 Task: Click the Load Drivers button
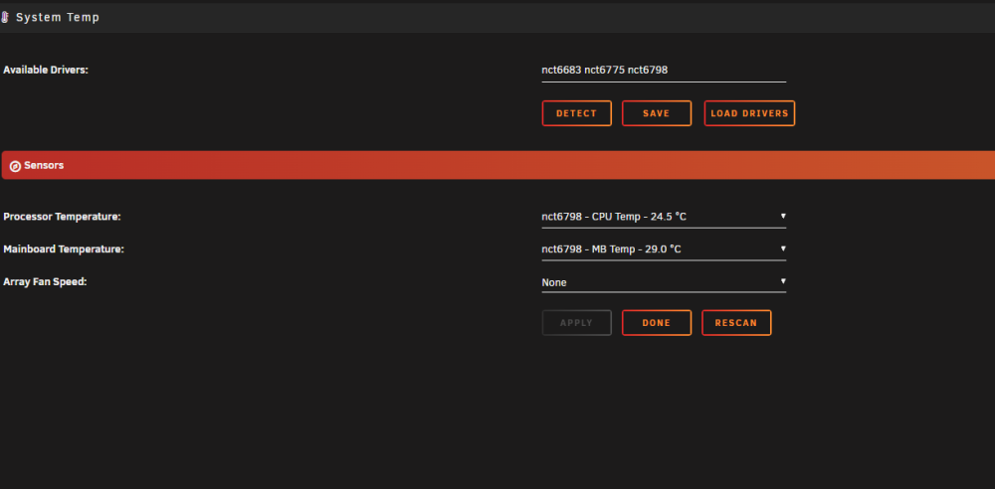749,113
